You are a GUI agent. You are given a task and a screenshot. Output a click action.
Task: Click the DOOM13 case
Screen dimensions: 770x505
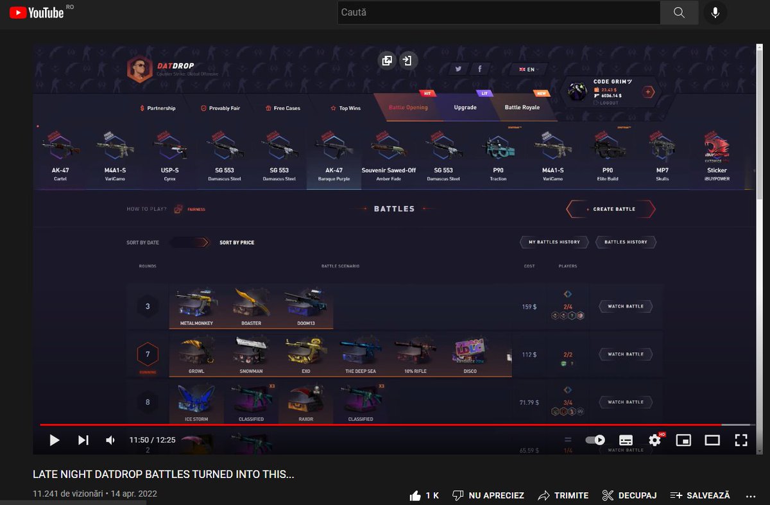(306, 307)
